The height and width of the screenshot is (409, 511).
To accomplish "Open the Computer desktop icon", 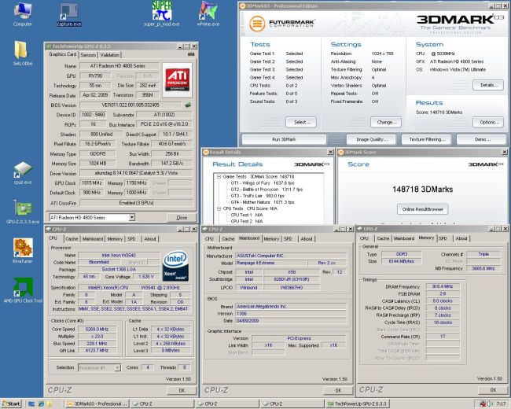I will pyautogui.click(x=23, y=13).
